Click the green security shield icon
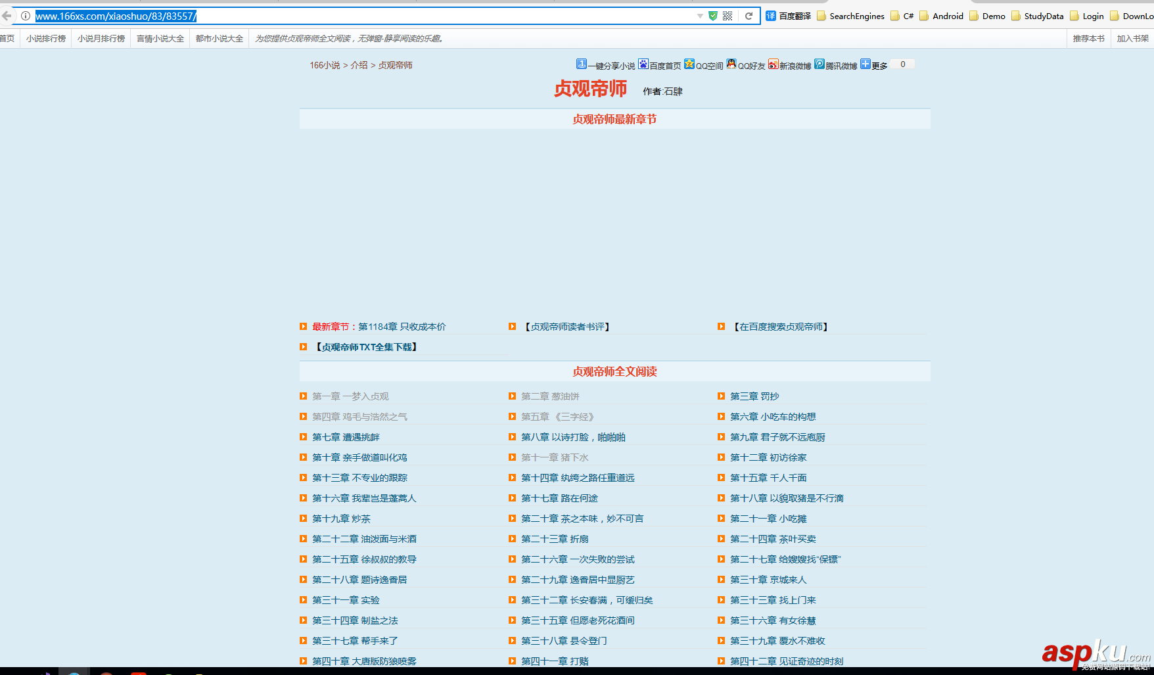This screenshot has height=675, width=1154. coord(713,16)
